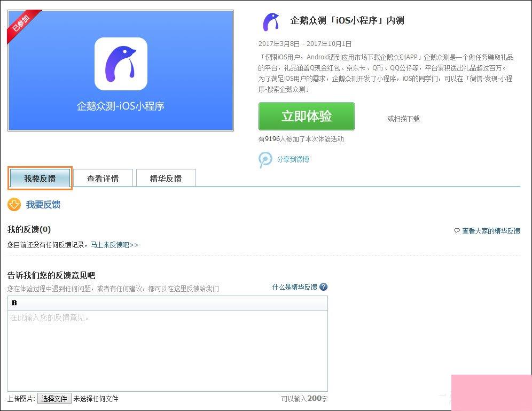The width and height of the screenshot is (532, 411).
Task: Click the Weibo share icon
Action: coord(265,159)
